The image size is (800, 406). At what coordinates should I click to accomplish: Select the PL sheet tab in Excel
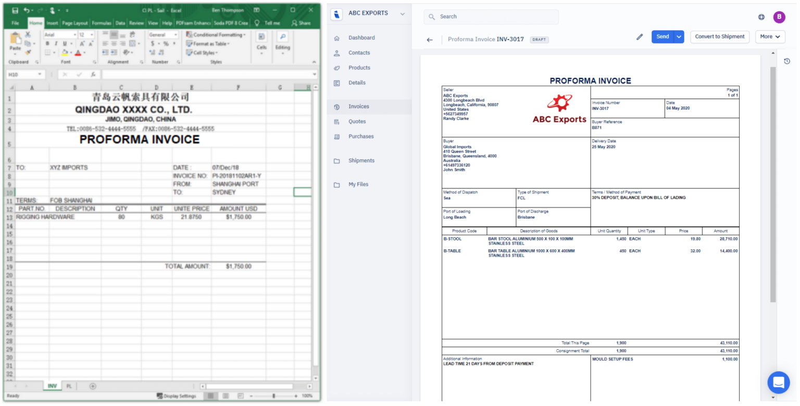pyautogui.click(x=69, y=386)
